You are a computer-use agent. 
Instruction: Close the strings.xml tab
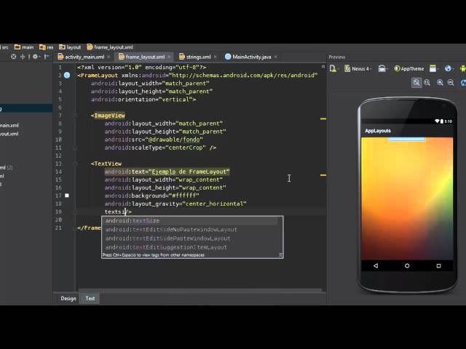[216, 57]
